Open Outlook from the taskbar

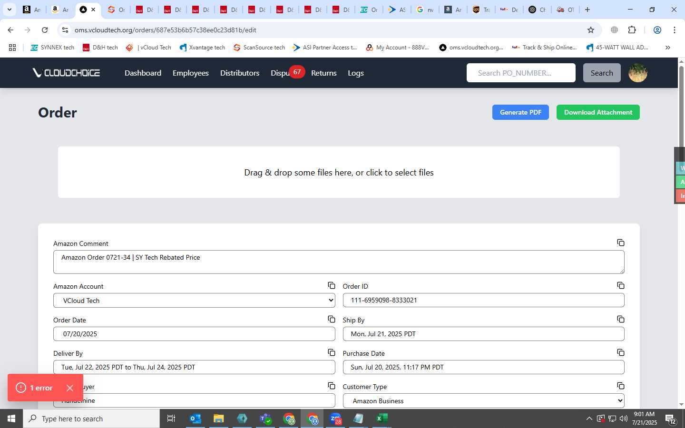(x=196, y=418)
